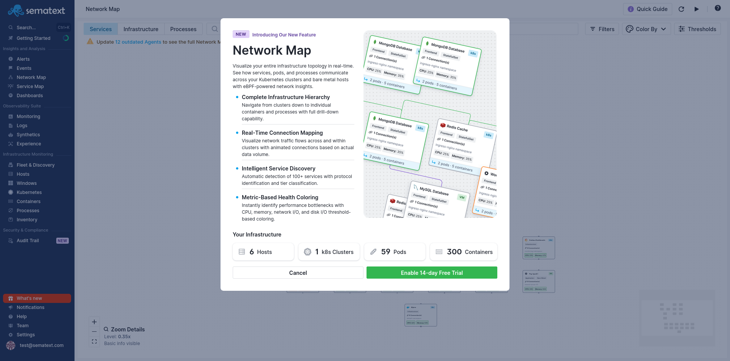Viewport: 730px width, 361px height.
Task: Toggle fullscreen view with the expand control
Action: tap(94, 341)
